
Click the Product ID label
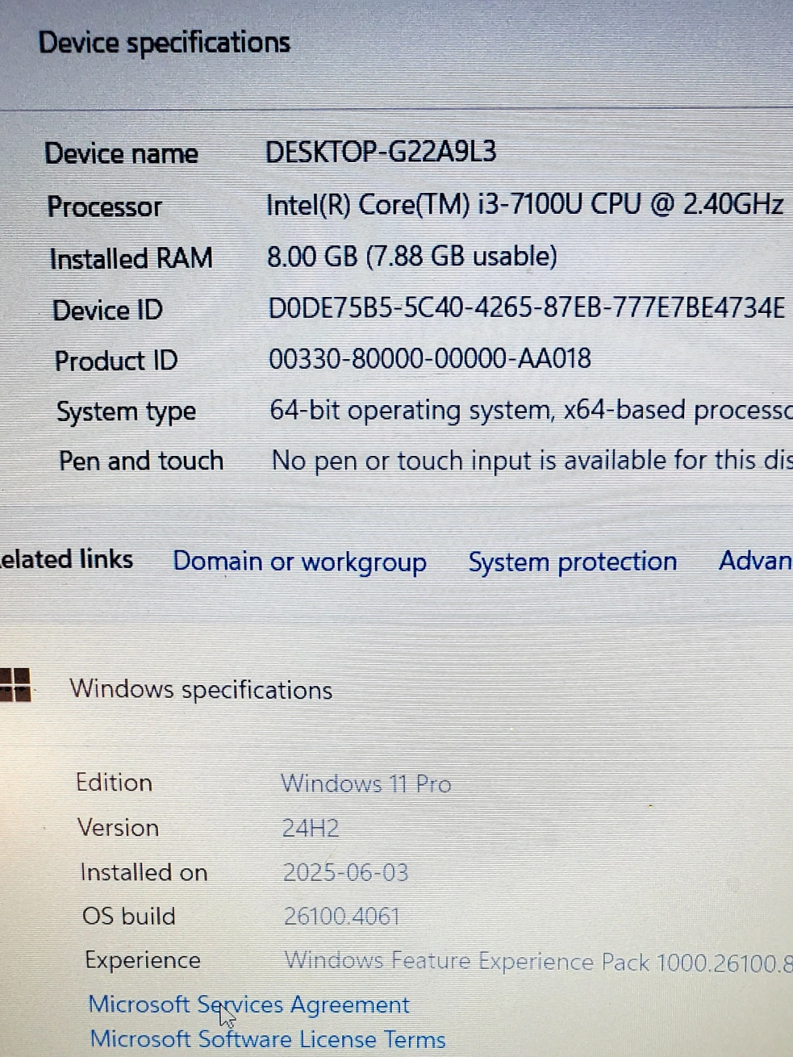[116, 361]
